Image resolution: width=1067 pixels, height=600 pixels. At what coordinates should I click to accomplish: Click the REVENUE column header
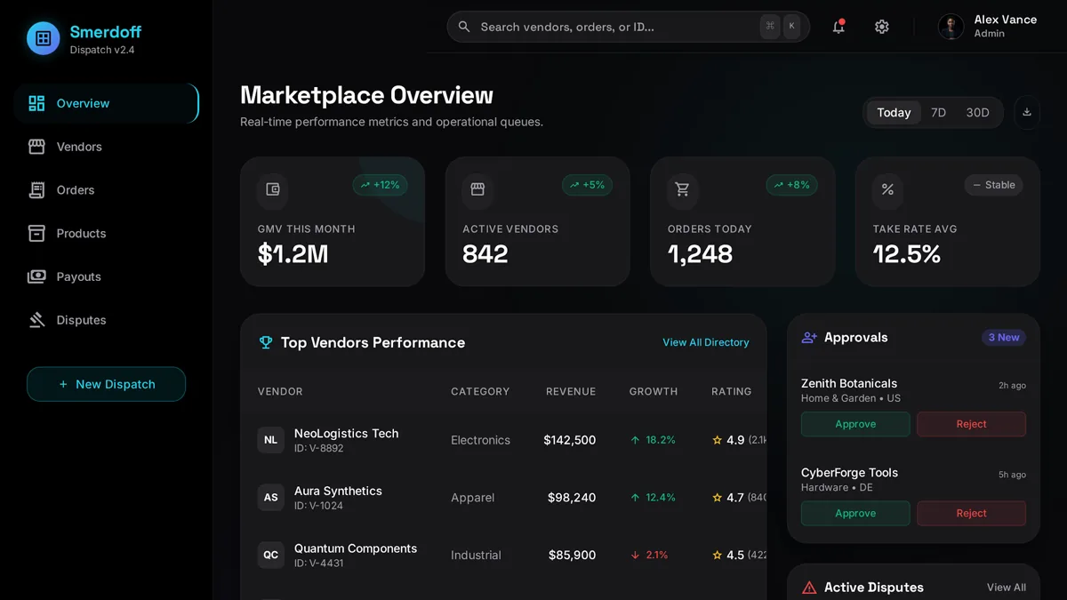pyautogui.click(x=571, y=391)
